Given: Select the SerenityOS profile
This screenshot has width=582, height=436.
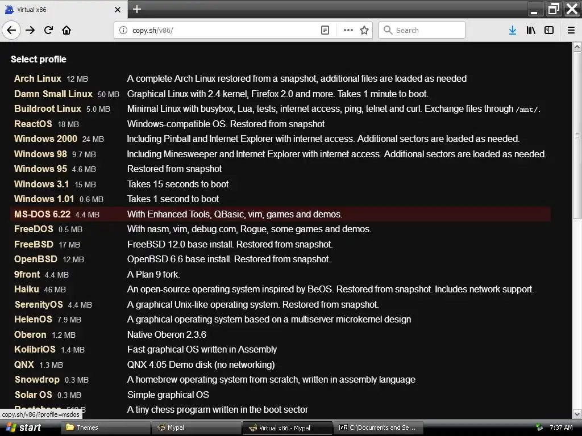Looking at the screenshot, I should (x=39, y=304).
